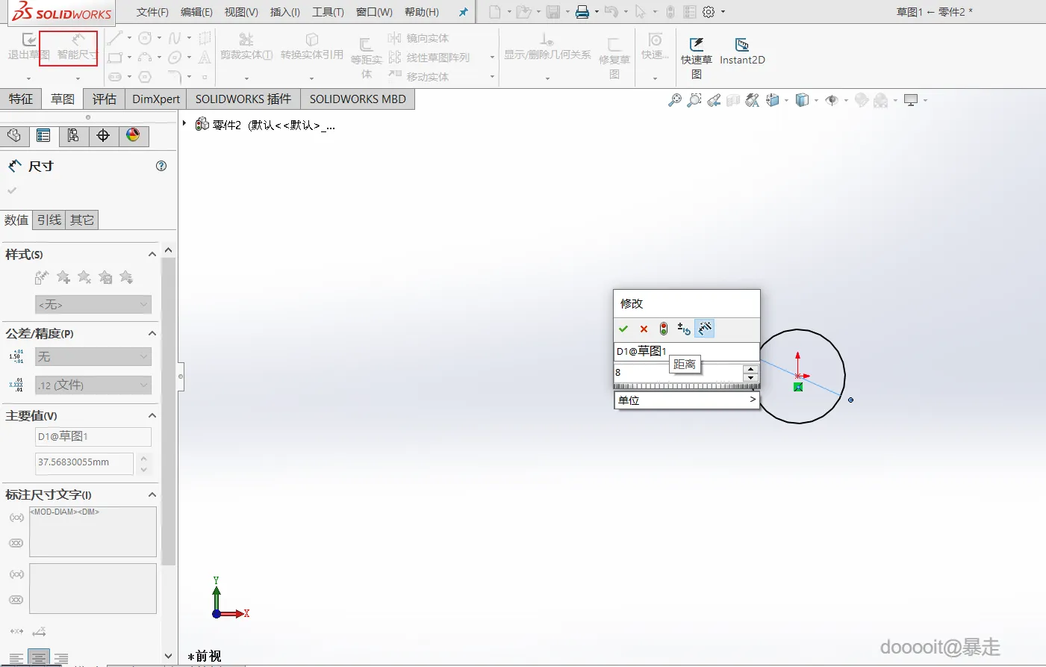Click the Zoom to Fit magnifier icon

[x=674, y=100]
